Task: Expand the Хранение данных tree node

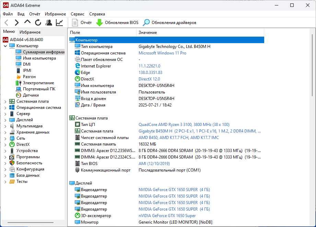Action: pos(5,132)
